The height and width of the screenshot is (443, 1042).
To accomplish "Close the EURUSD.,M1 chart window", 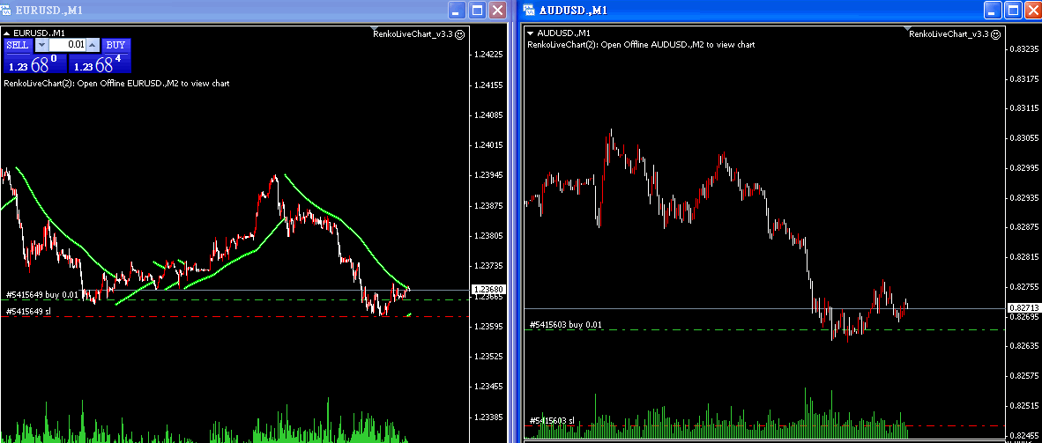I will (x=497, y=10).
